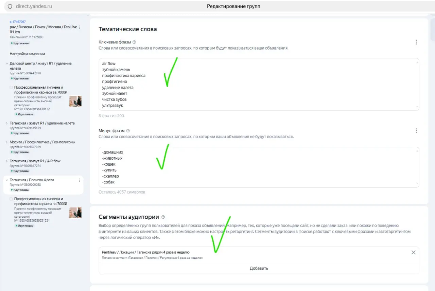Viewport: 435px width, 291px height.
Task: Click the Добавить button in audience segments
Action: pyautogui.click(x=259, y=268)
